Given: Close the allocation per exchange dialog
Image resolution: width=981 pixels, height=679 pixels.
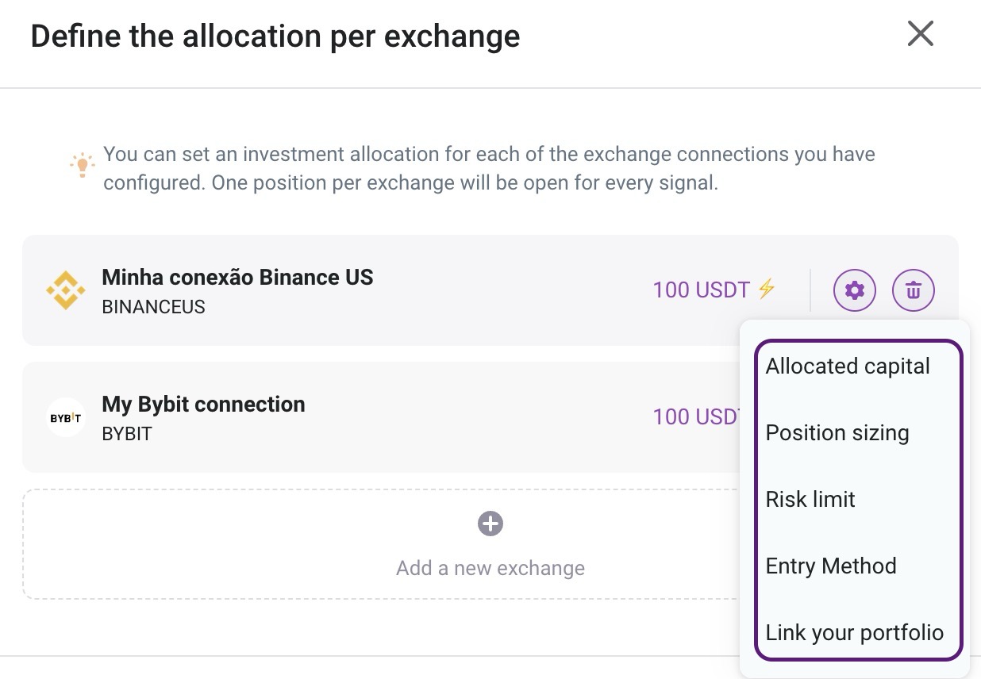Looking at the screenshot, I should (x=920, y=34).
